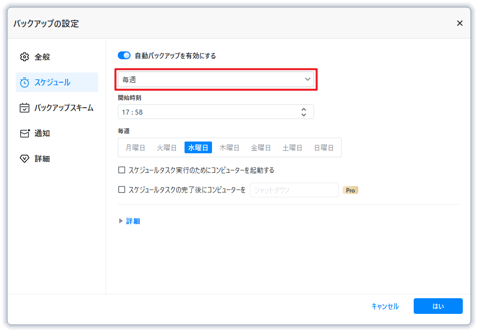Select 金曜日 as backup day
This screenshot has height=332, width=478.
(261, 147)
